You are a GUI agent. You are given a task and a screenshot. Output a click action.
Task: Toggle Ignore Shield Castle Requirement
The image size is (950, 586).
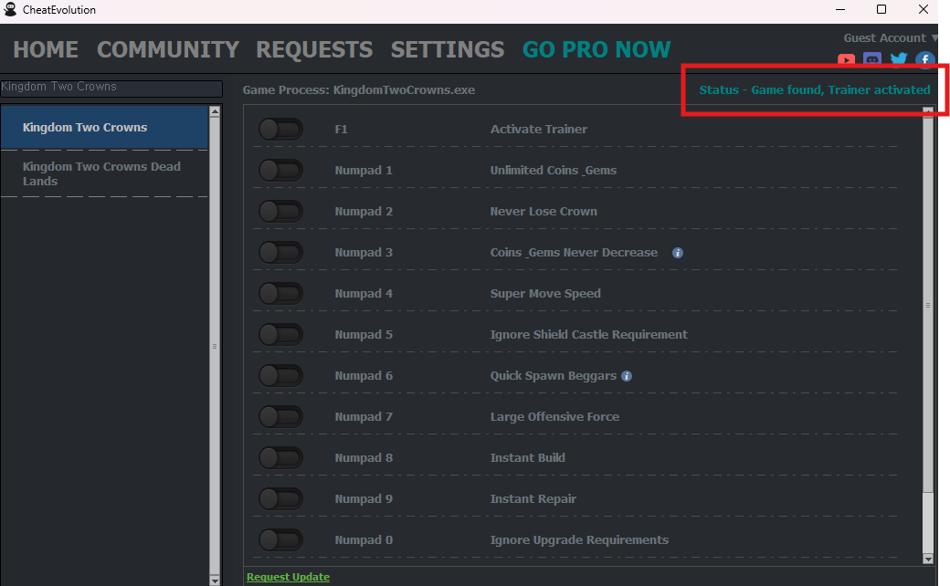280,334
